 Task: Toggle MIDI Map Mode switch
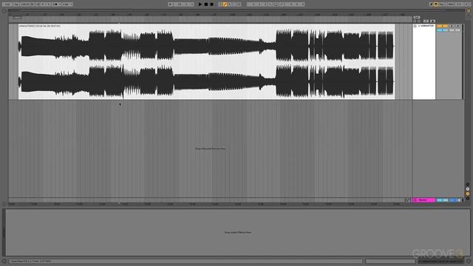click(451, 4)
